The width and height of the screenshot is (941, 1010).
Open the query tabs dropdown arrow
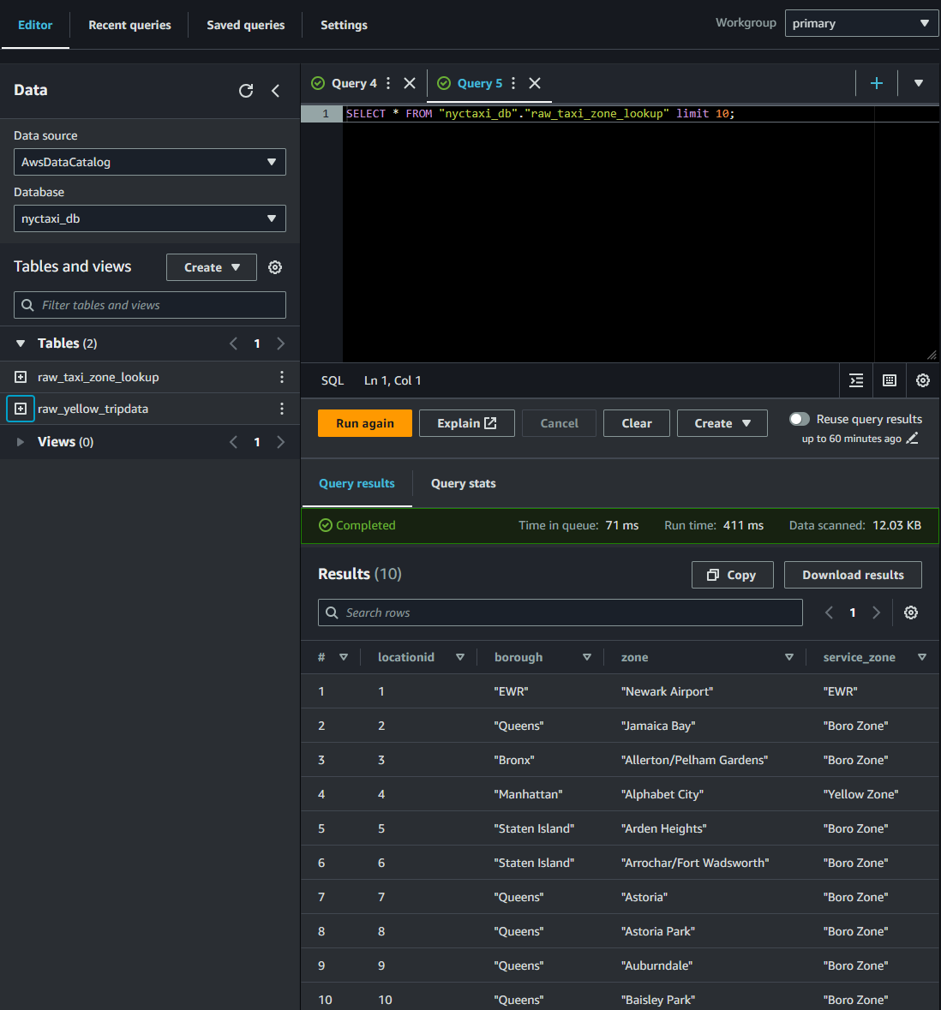(x=919, y=83)
